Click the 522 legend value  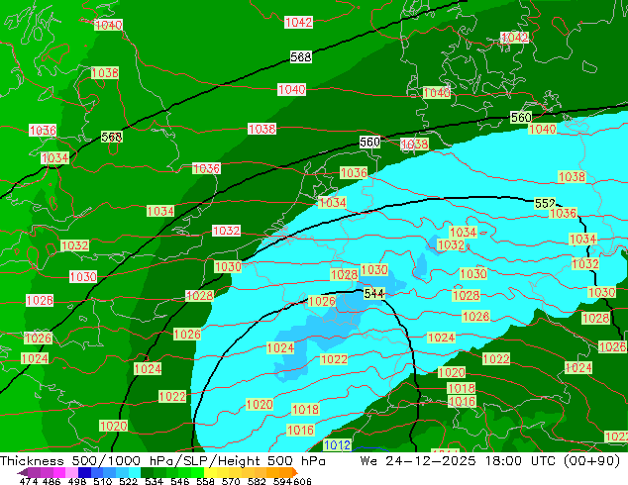click(x=128, y=481)
